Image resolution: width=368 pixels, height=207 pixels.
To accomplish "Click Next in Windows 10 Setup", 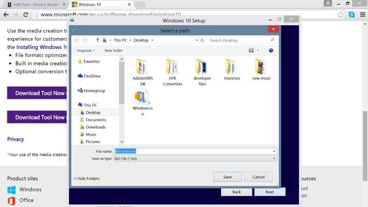I will pyautogui.click(x=270, y=192).
